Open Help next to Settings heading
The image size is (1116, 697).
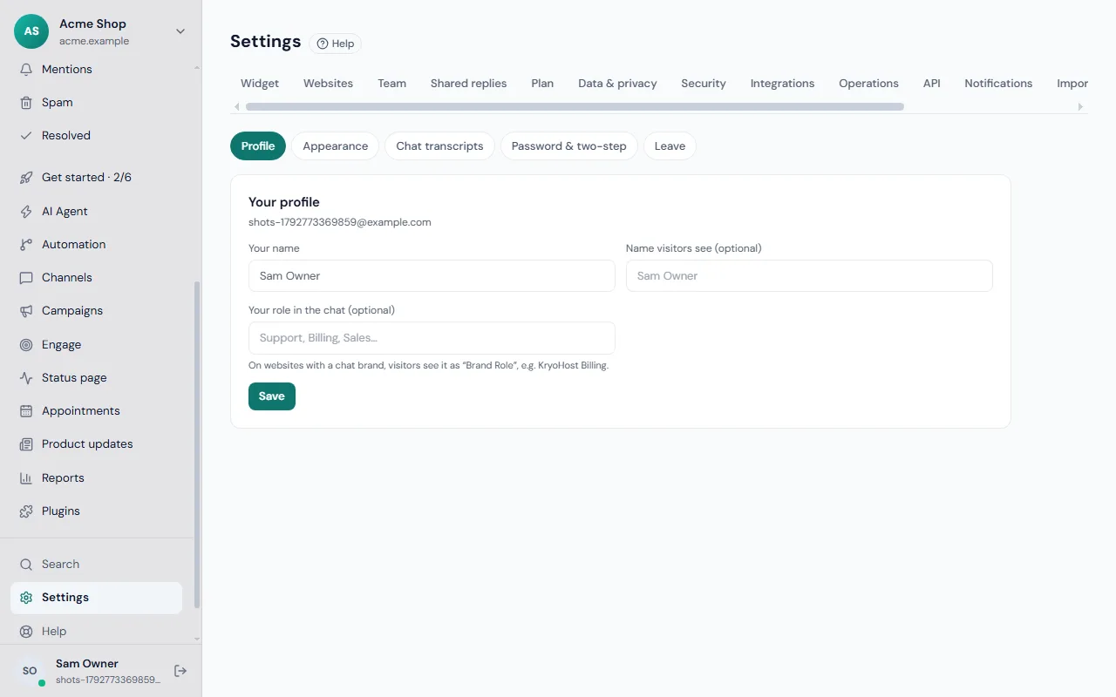pos(335,44)
